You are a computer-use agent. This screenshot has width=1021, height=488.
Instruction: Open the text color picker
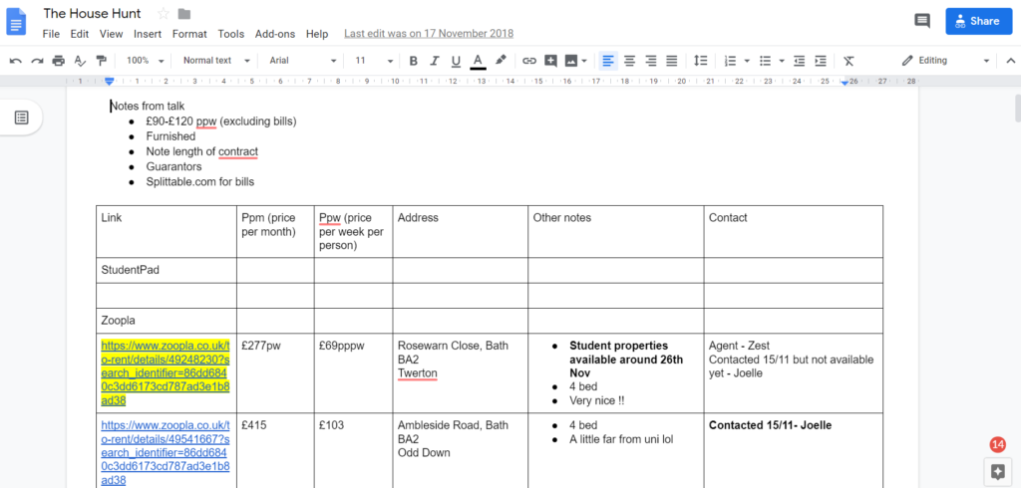[x=478, y=61]
